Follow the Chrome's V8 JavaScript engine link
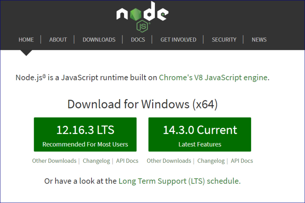The image size is (305, 203). point(213,77)
